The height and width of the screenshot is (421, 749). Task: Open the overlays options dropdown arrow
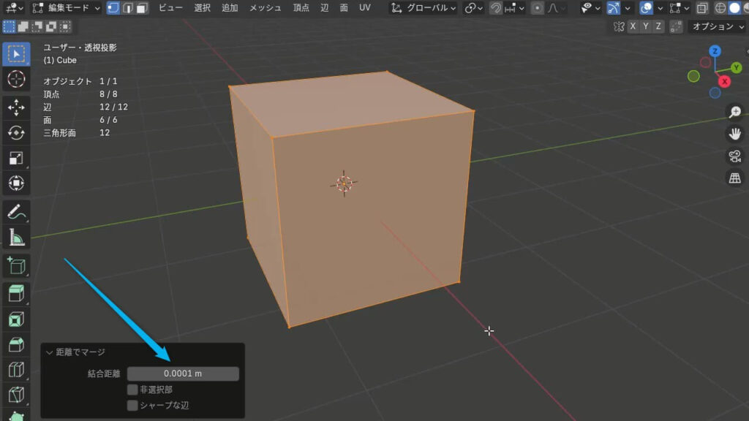660,8
